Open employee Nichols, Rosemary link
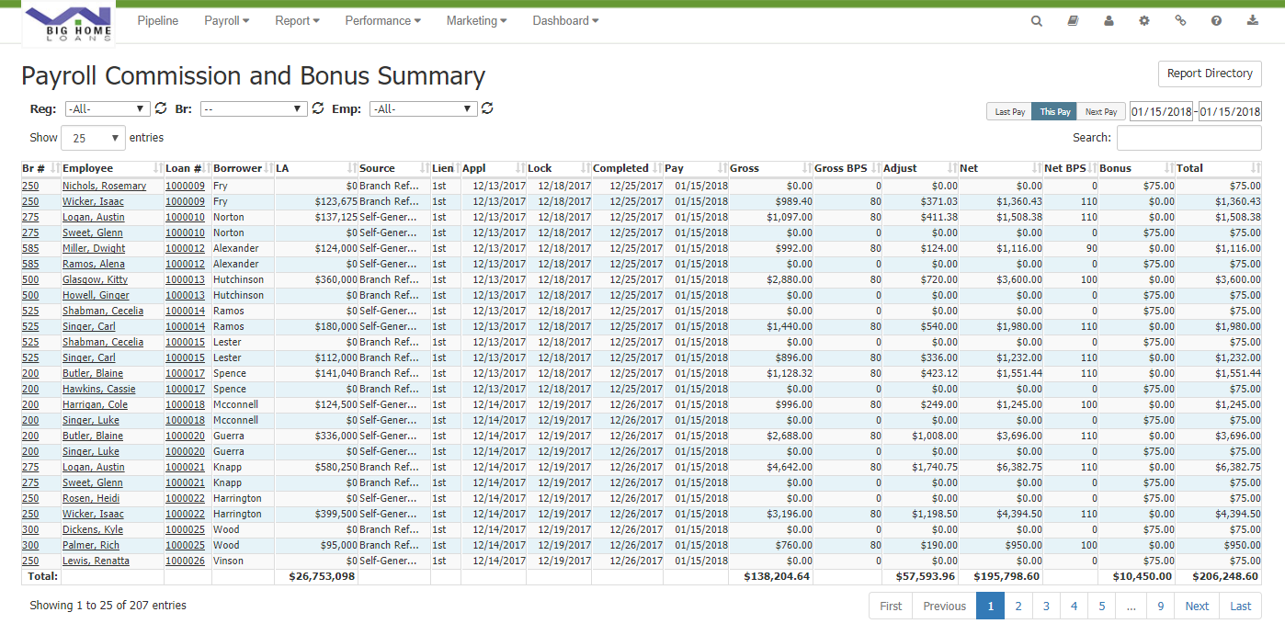The height and width of the screenshot is (635, 1285). 104,187
